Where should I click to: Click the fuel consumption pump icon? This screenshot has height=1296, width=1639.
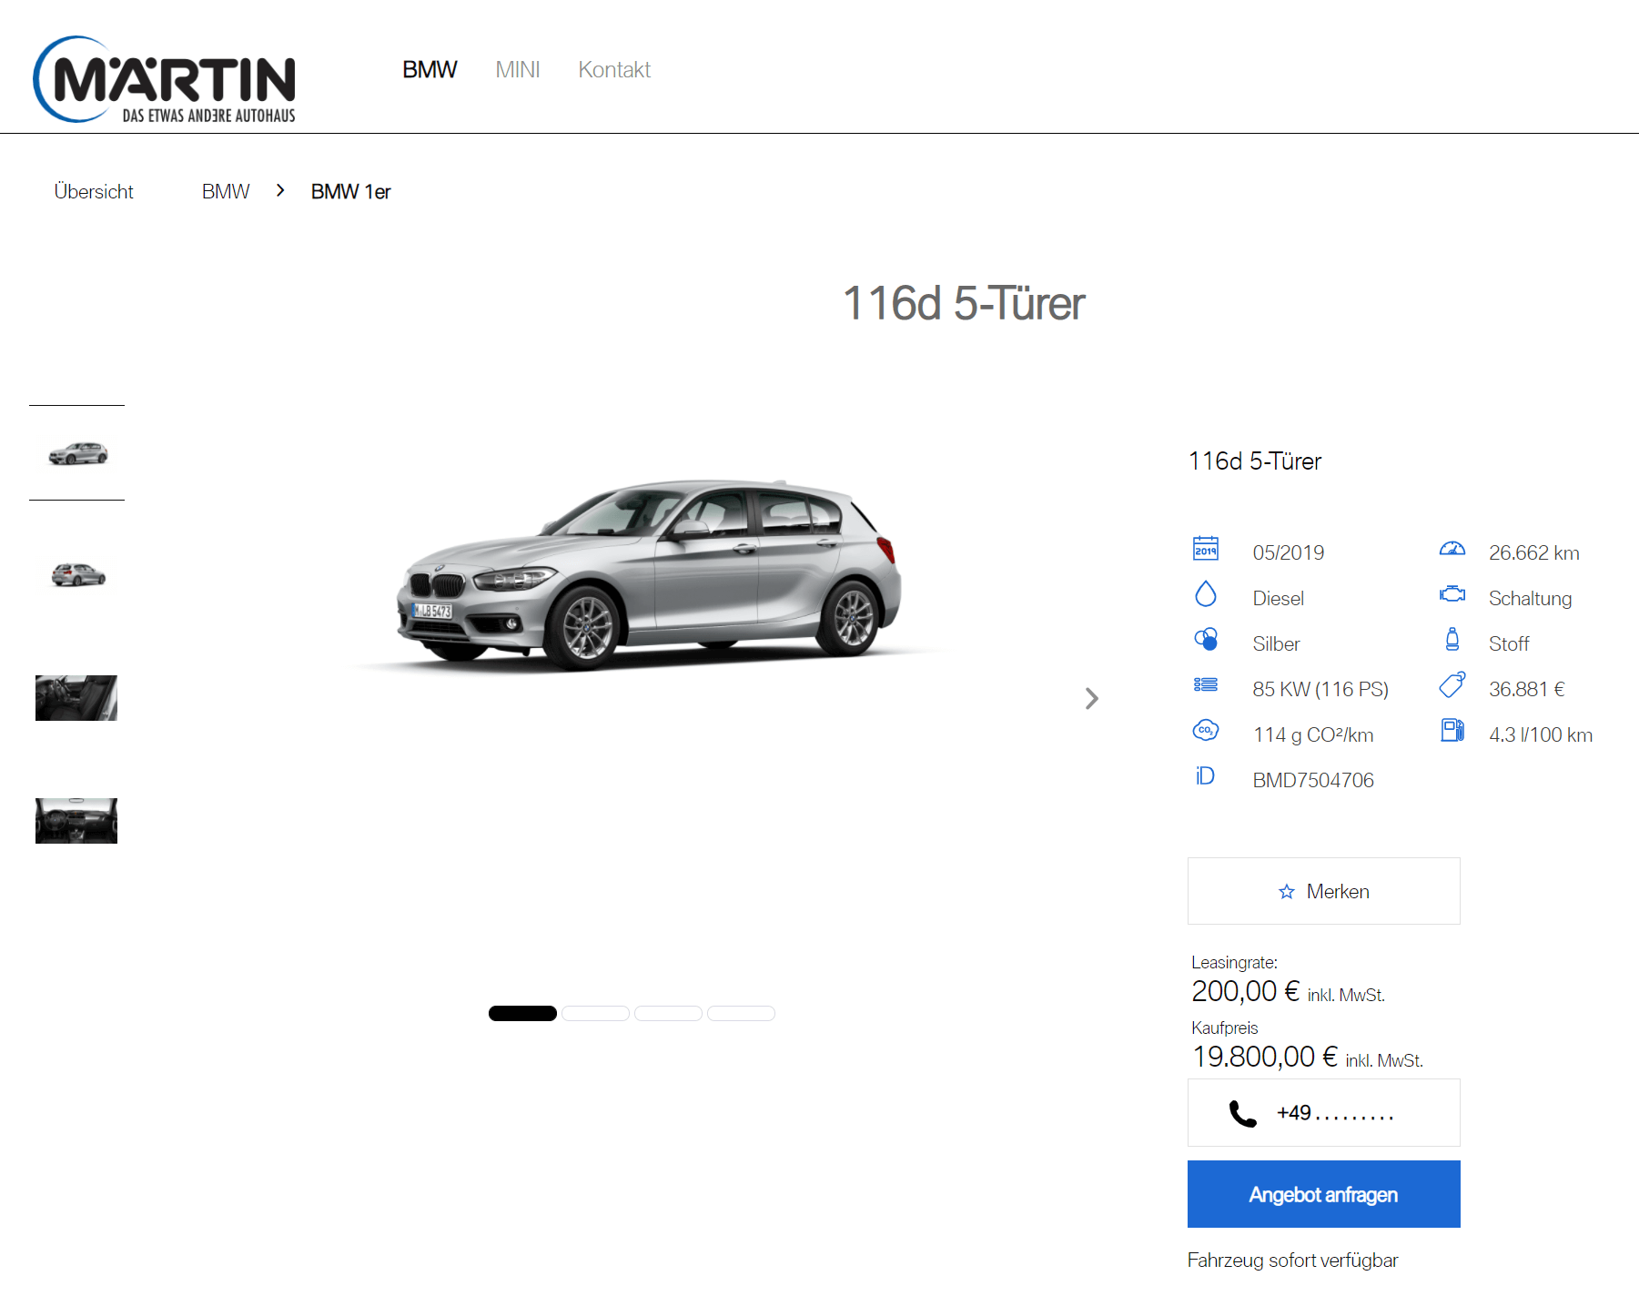[1452, 730]
